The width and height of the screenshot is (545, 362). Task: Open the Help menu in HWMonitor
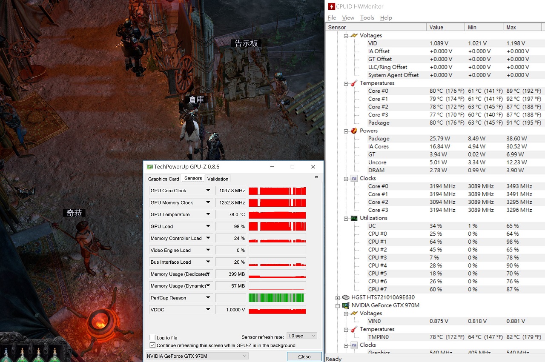tap(386, 18)
